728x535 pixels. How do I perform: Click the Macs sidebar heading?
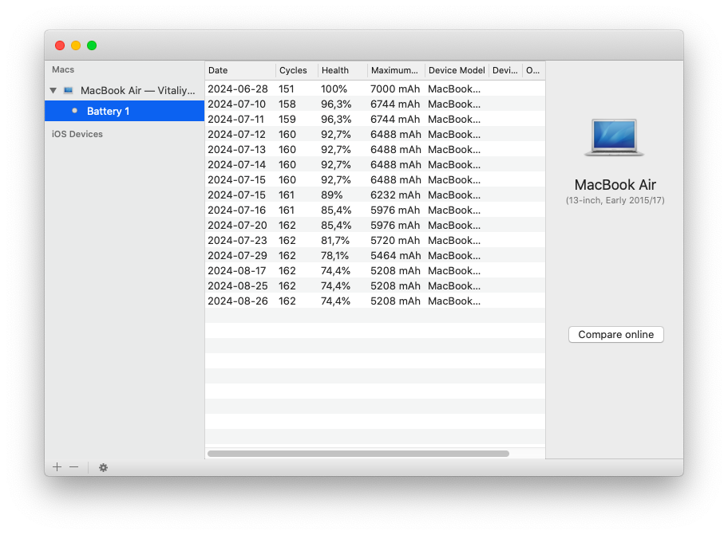[63, 69]
